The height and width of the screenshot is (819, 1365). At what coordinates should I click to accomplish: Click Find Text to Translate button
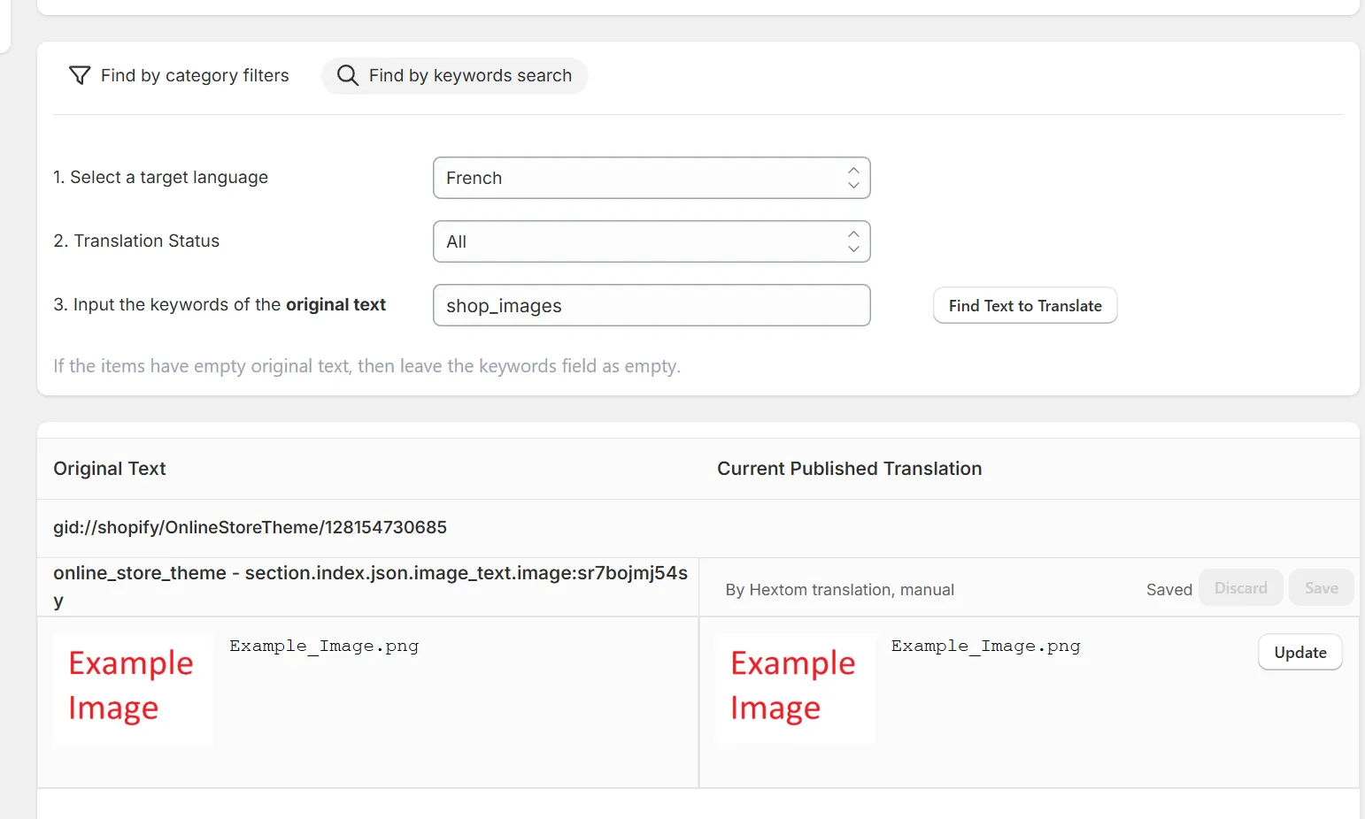click(x=1025, y=306)
